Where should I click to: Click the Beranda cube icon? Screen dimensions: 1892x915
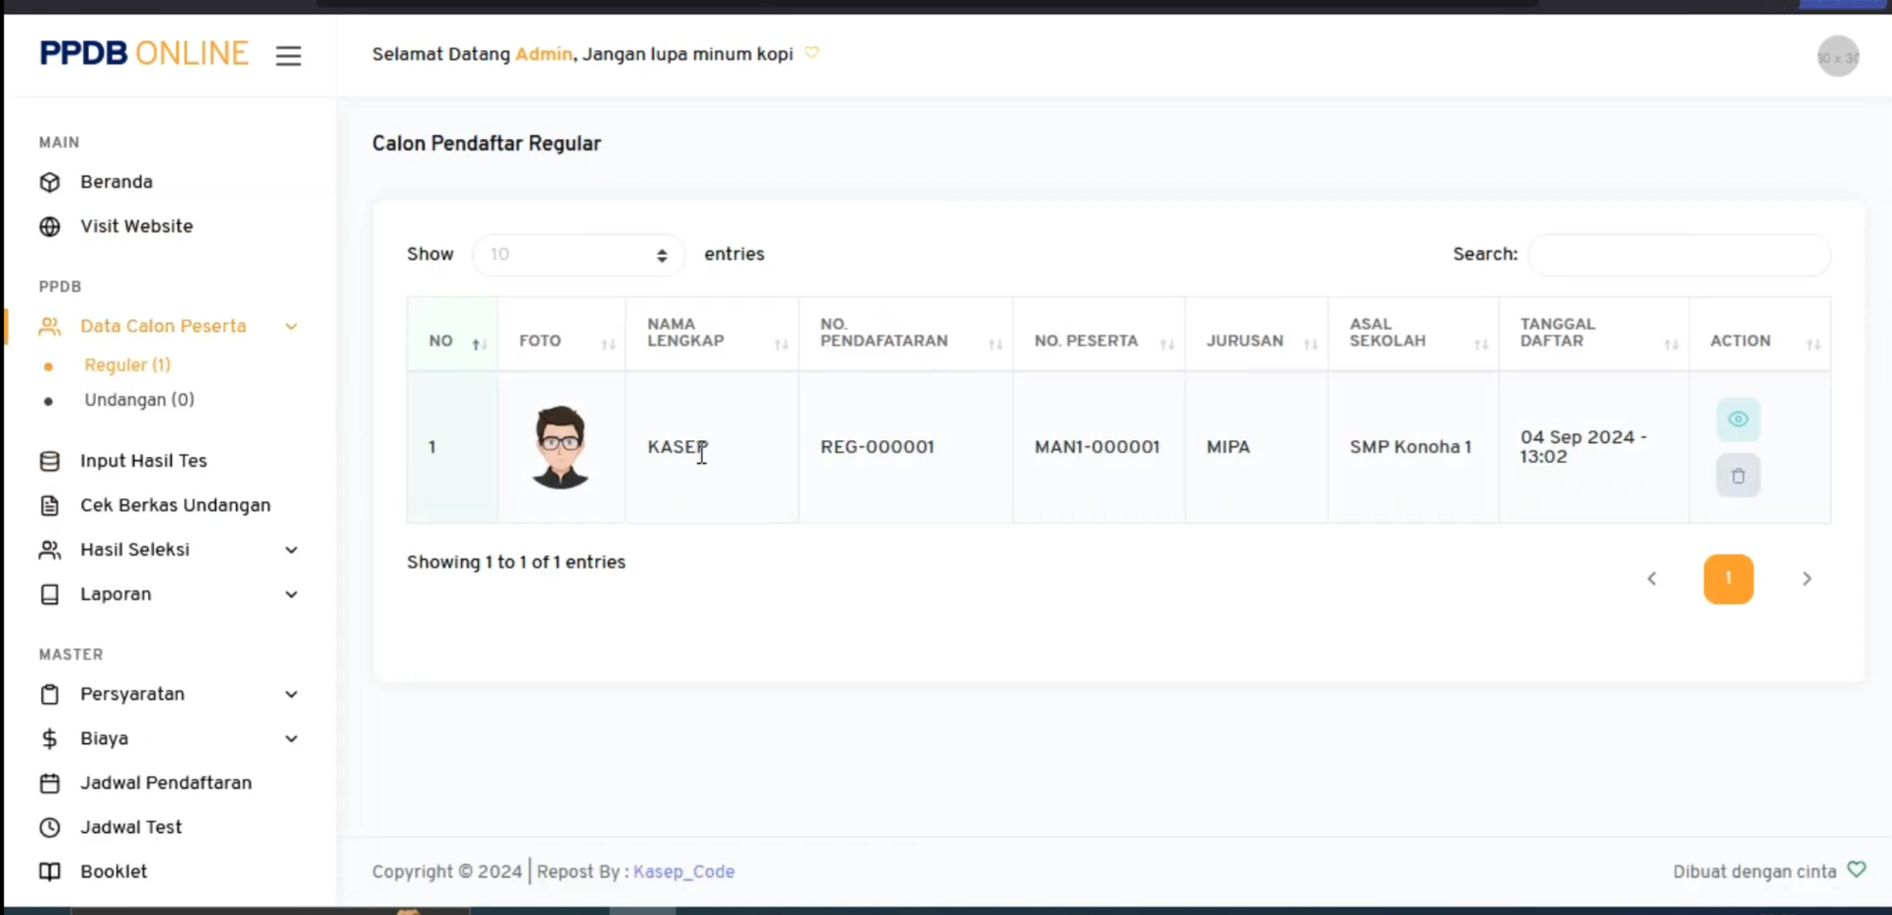tap(50, 182)
